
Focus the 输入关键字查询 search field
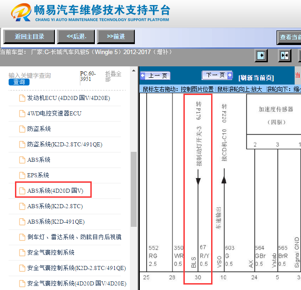coord(30,75)
